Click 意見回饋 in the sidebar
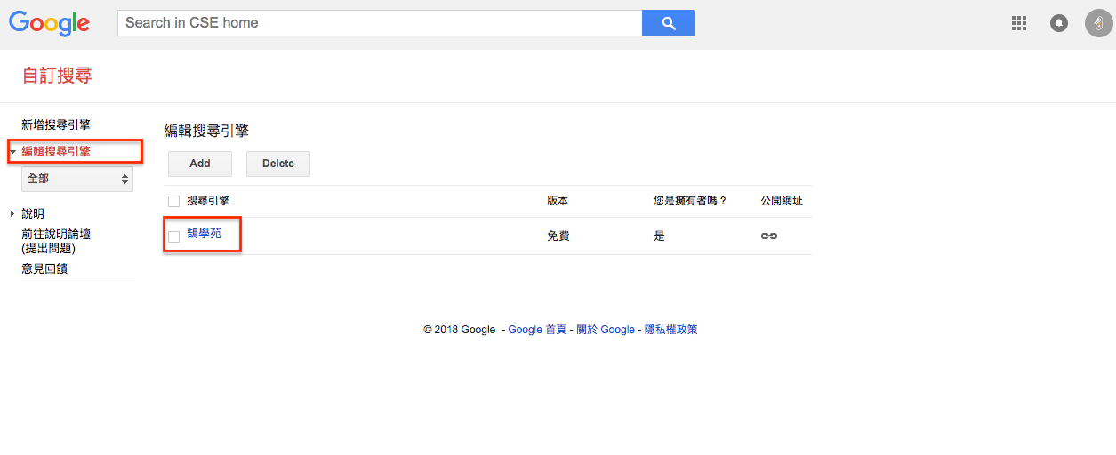 coord(44,268)
